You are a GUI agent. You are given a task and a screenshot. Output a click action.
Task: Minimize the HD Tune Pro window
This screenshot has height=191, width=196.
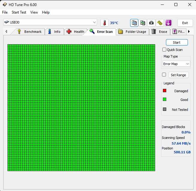(x=162, y=5)
